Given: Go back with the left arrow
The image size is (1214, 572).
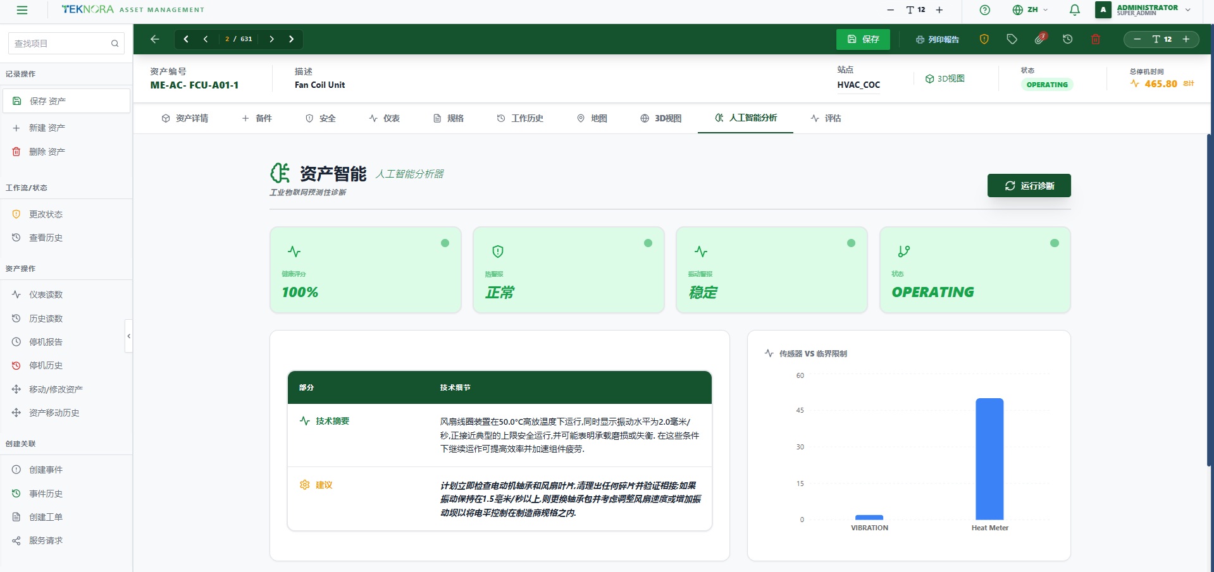Looking at the screenshot, I should point(155,39).
